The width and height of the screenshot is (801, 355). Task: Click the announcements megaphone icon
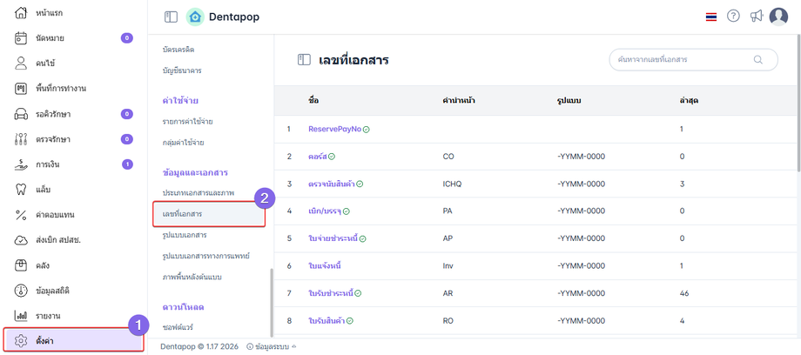[x=756, y=17]
